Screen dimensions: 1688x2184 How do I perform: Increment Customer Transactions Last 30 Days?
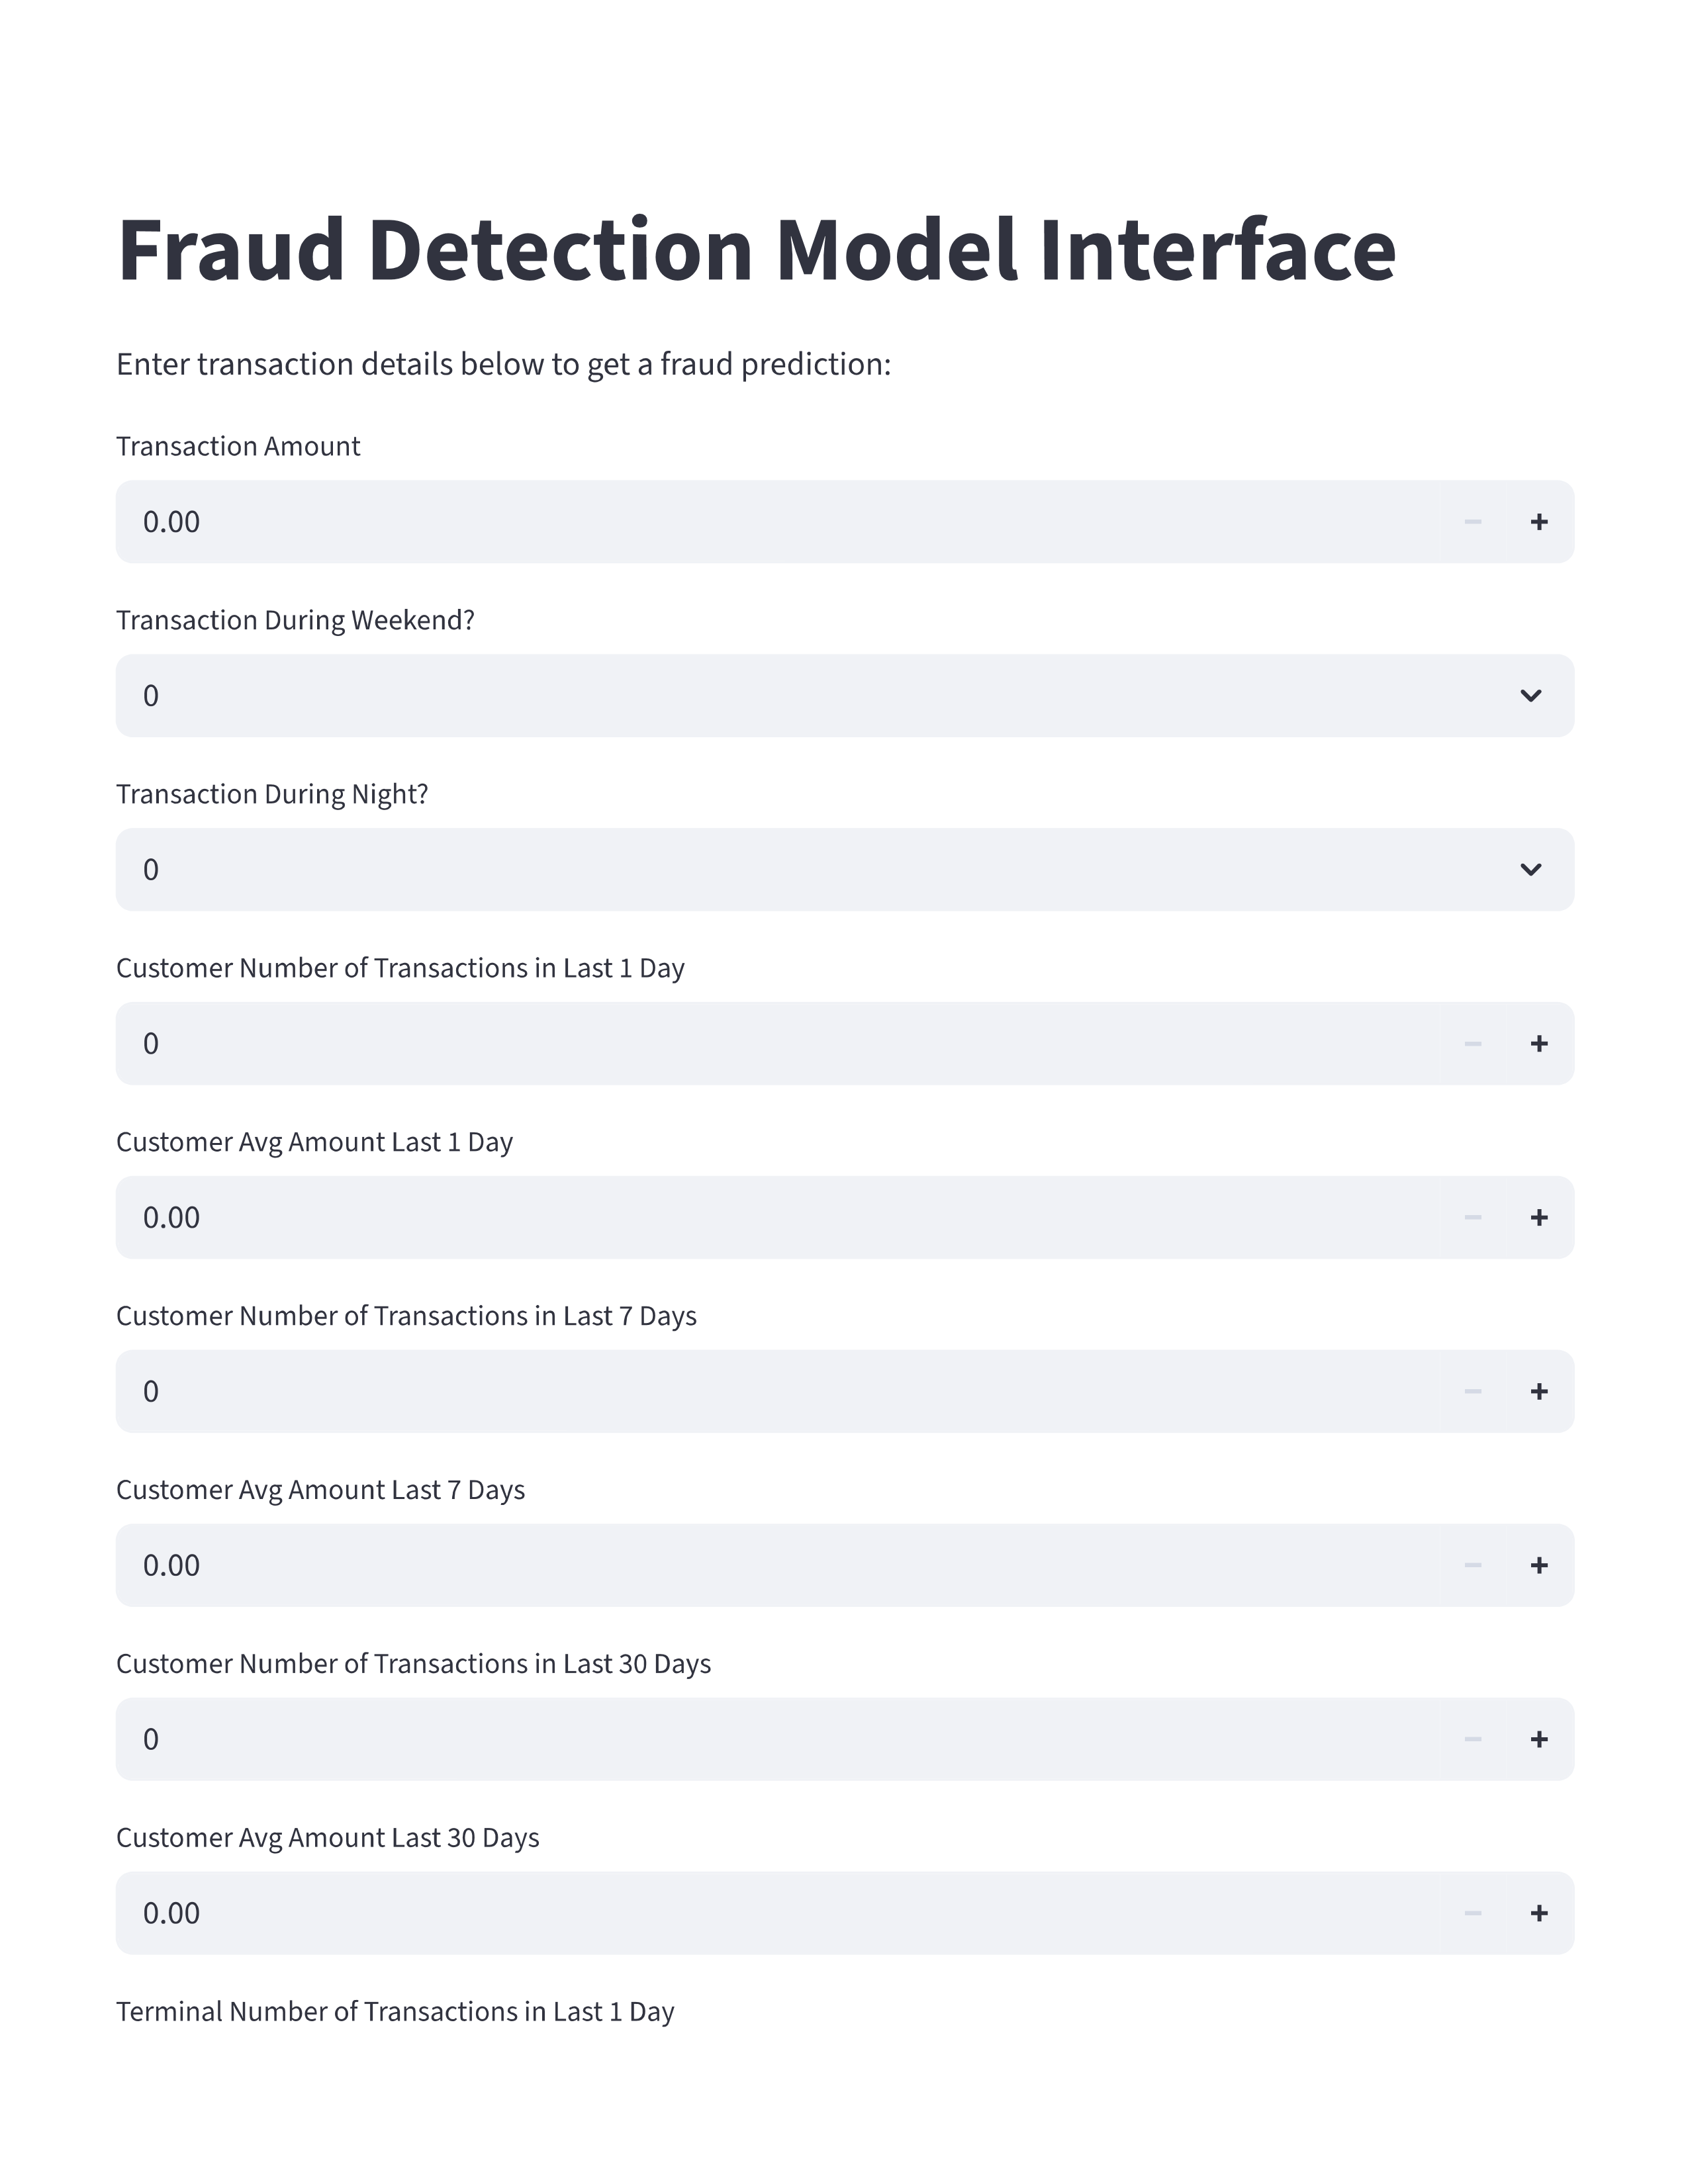pos(1539,1740)
